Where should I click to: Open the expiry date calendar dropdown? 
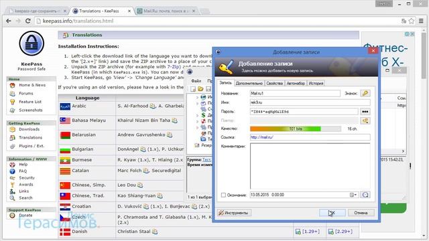pyautogui.click(x=353, y=195)
